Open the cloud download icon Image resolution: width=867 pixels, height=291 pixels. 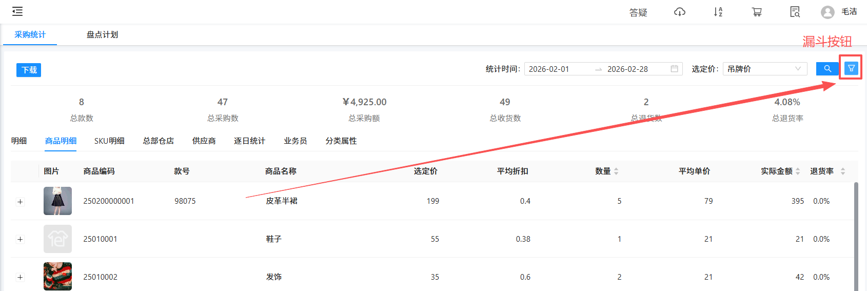(680, 12)
